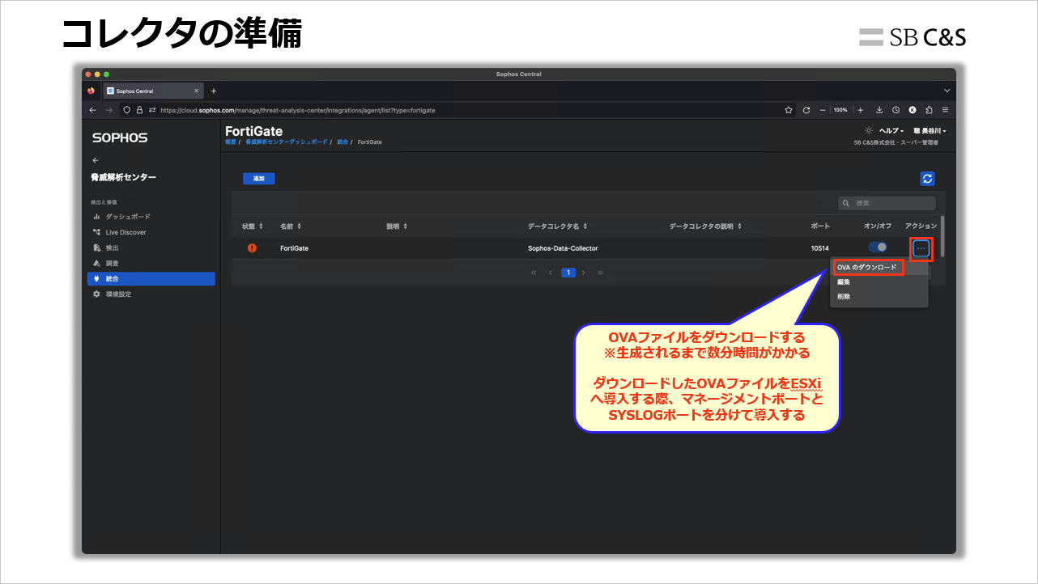Click the browser forward arrow

(108, 110)
